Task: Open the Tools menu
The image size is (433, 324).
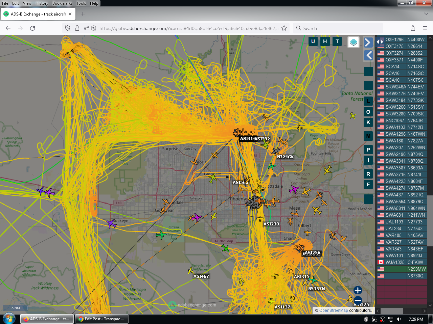Action: (x=81, y=3)
